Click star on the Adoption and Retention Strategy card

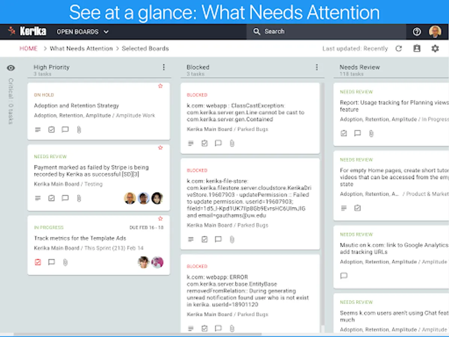(x=161, y=86)
